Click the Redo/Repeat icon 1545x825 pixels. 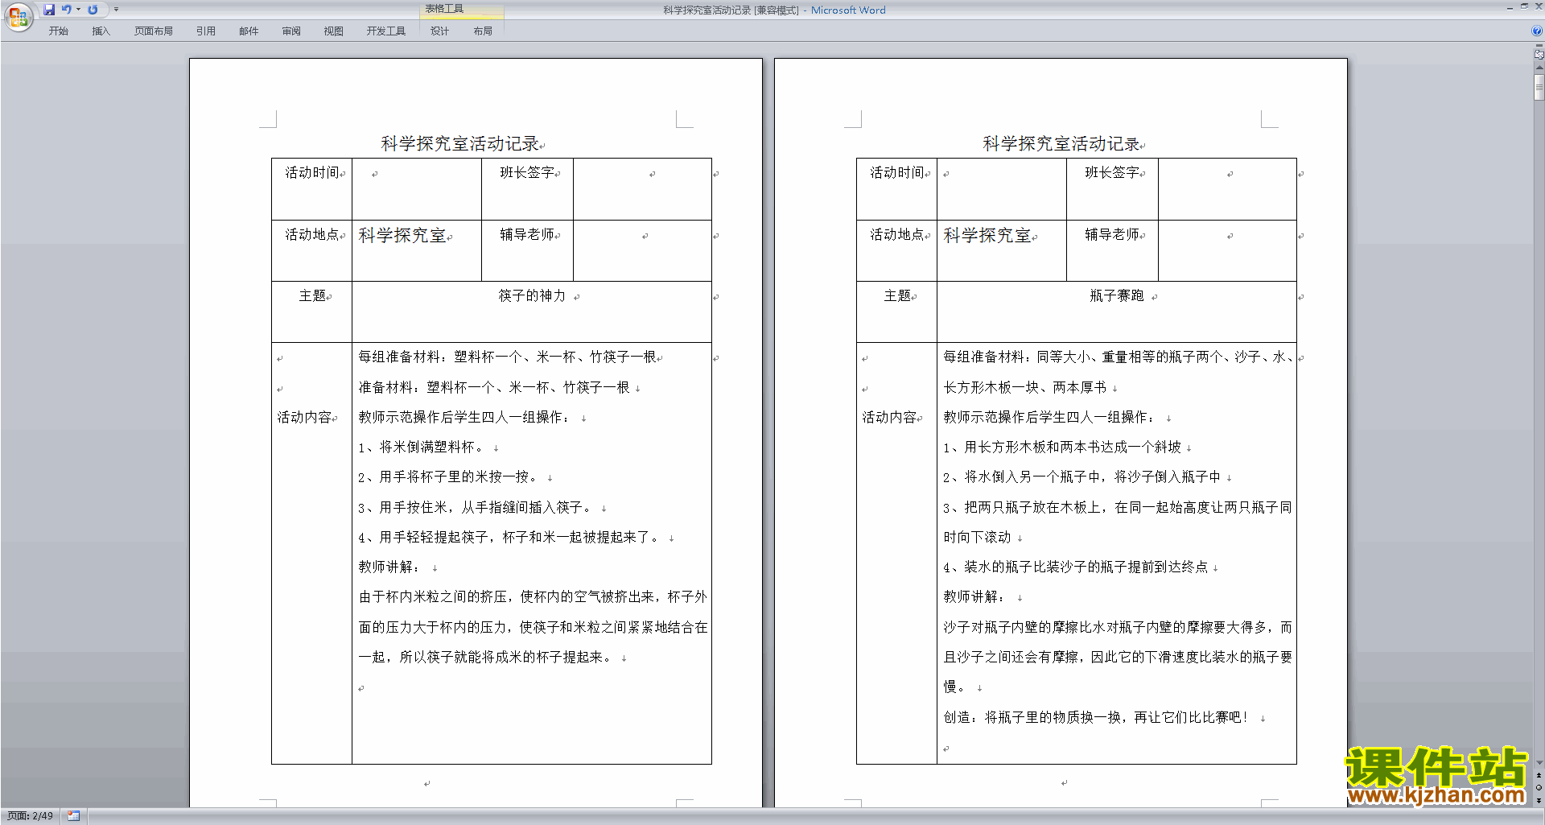tap(93, 10)
